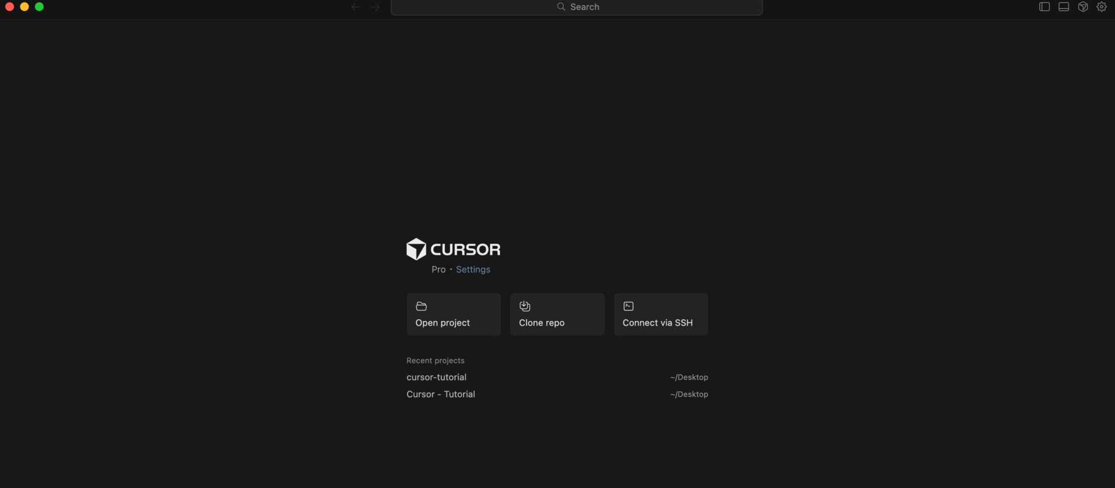This screenshot has width=1115, height=488.
Task: Toggle the primary sidebar layout icon
Action: [1044, 7]
